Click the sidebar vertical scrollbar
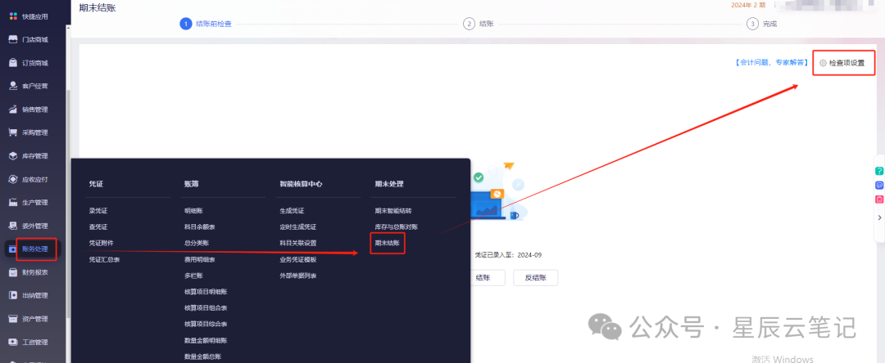 [68, 203]
